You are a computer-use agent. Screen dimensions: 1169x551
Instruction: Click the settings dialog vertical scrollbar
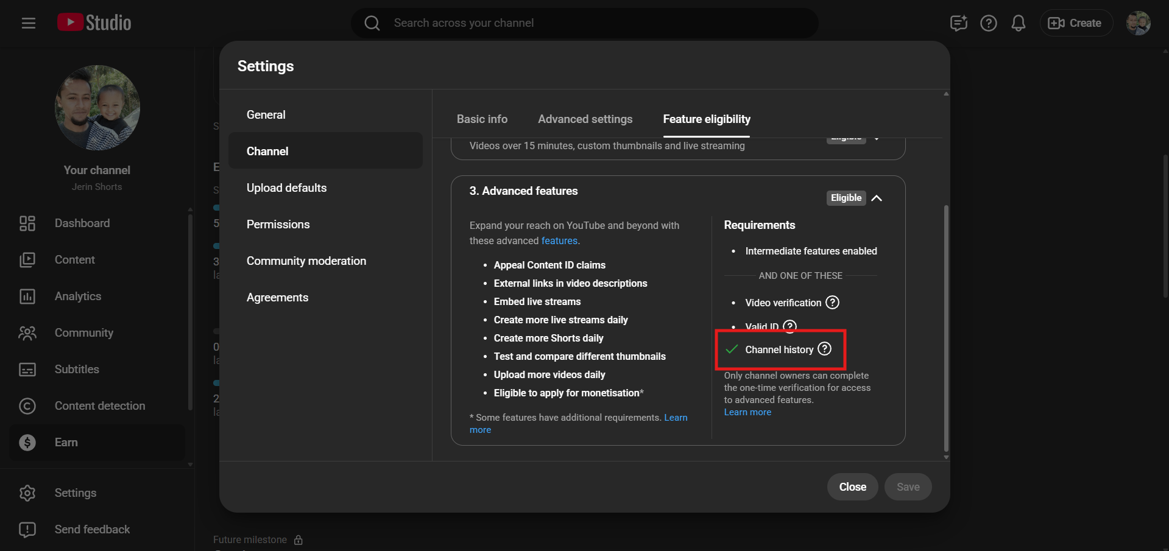point(945,329)
